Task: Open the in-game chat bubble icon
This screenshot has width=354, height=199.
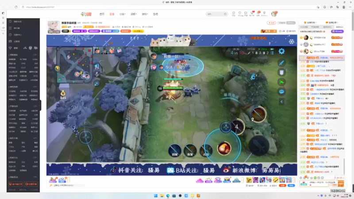Action: coord(281,92)
